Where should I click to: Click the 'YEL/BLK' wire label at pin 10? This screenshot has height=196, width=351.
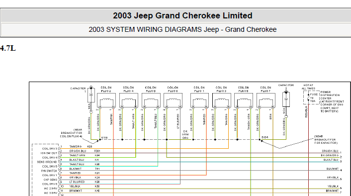[x=75, y=187]
